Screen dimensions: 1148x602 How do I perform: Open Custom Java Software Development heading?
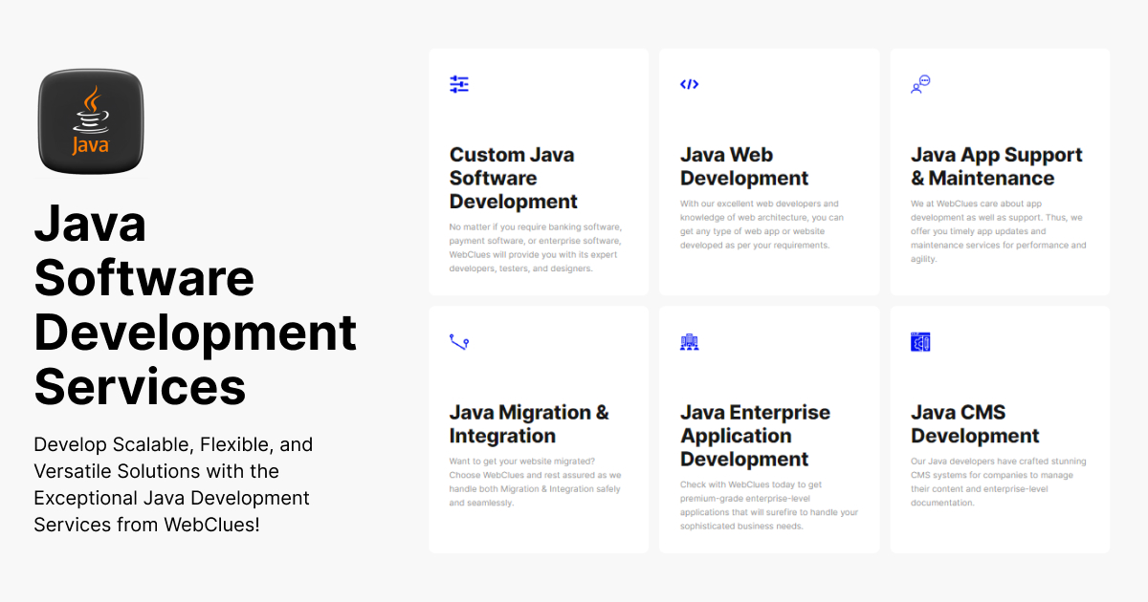(x=514, y=178)
